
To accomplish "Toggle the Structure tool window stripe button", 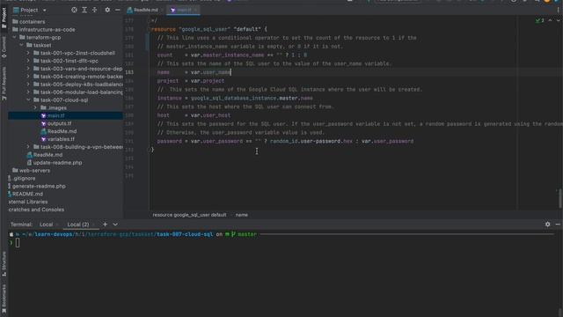I will click(4, 264).
